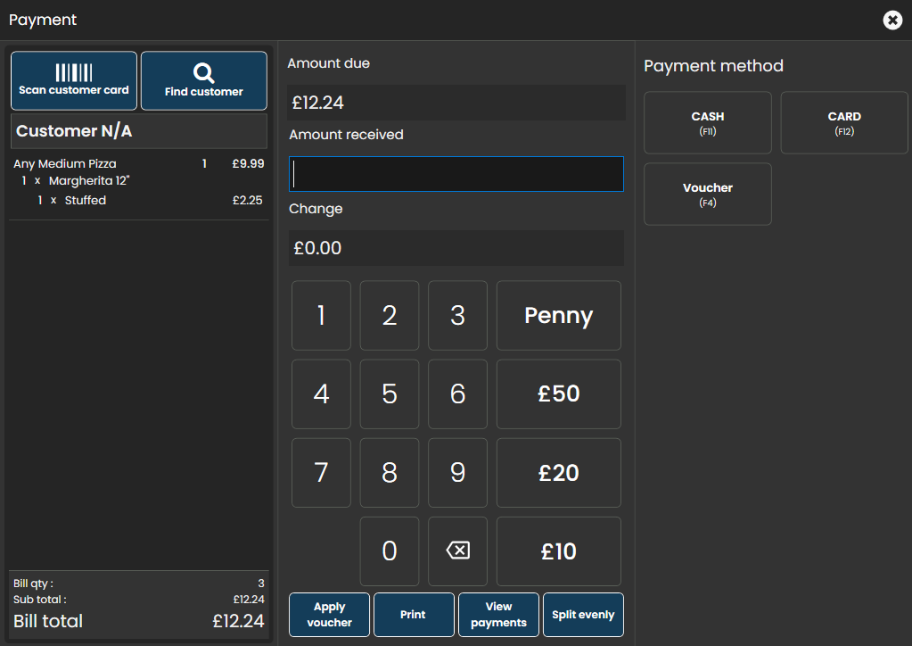Close the Payment dialog
This screenshot has height=646, width=912.
(x=892, y=20)
